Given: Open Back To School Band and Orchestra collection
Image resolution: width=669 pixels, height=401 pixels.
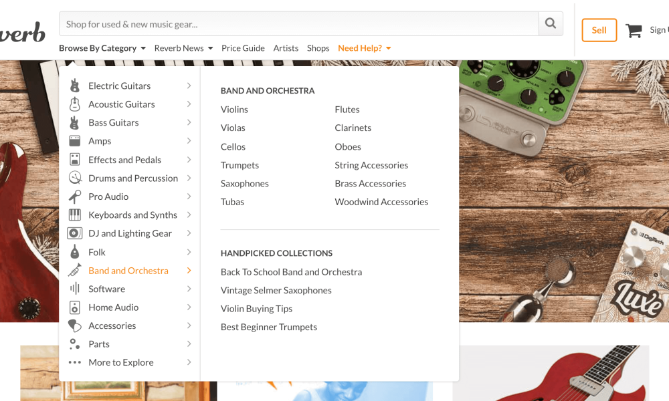Looking at the screenshot, I should point(292,272).
